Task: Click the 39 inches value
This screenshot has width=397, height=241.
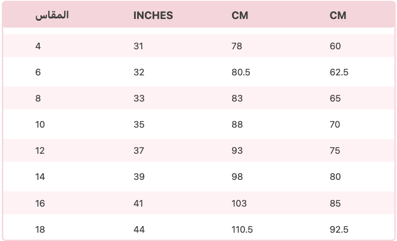Action: (139, 177)
